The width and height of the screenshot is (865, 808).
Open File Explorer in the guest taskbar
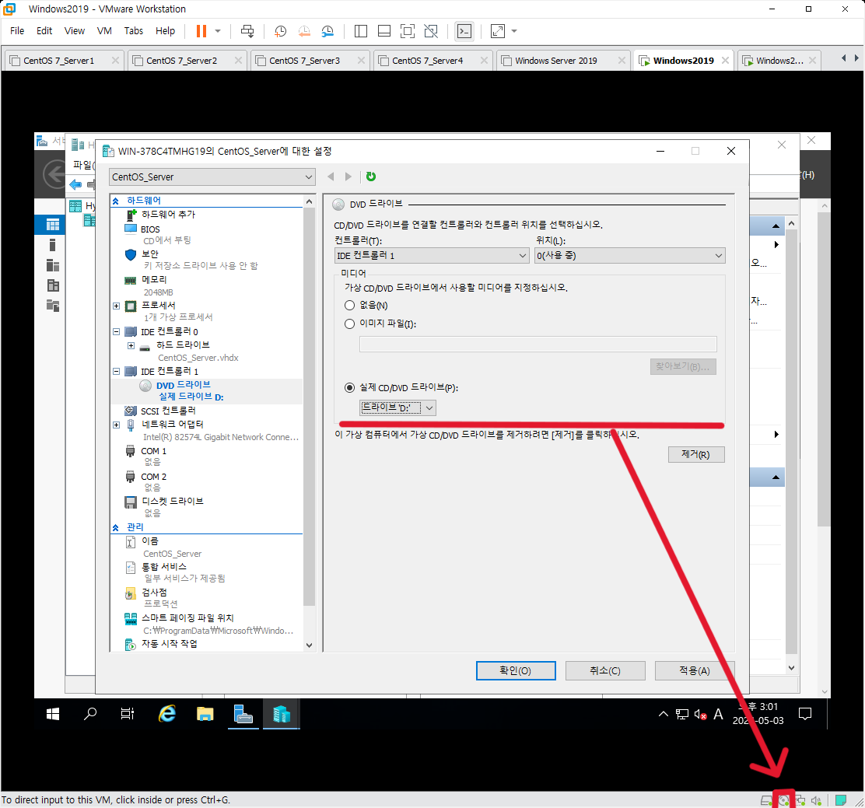[x=205, y=714]
